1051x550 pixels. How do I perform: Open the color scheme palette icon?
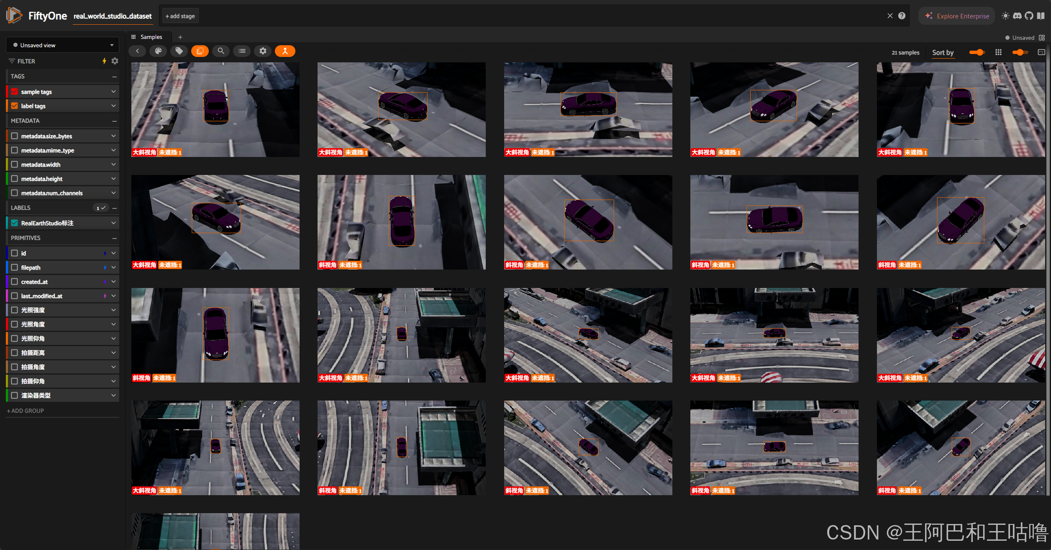point(158,51)
